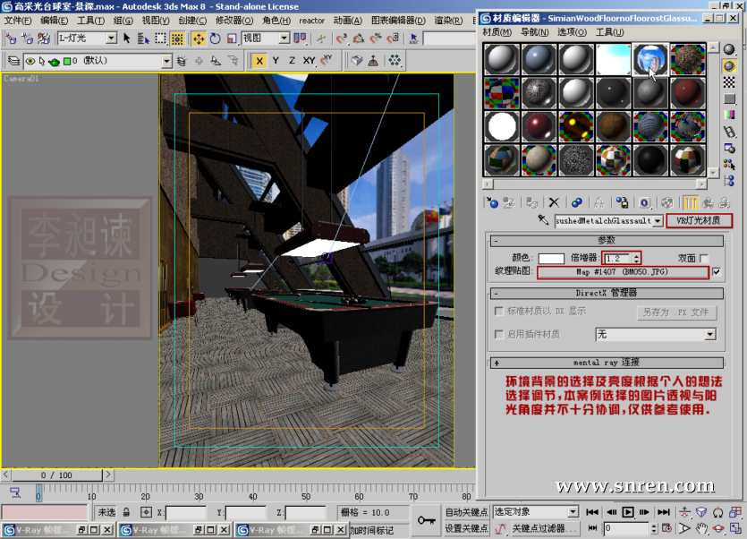This screenshot has height=539, width=747.
Task: Click the Play Animation button
Action: point(628,512)
